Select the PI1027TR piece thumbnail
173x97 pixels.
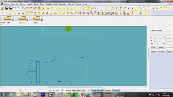[22, 19]
